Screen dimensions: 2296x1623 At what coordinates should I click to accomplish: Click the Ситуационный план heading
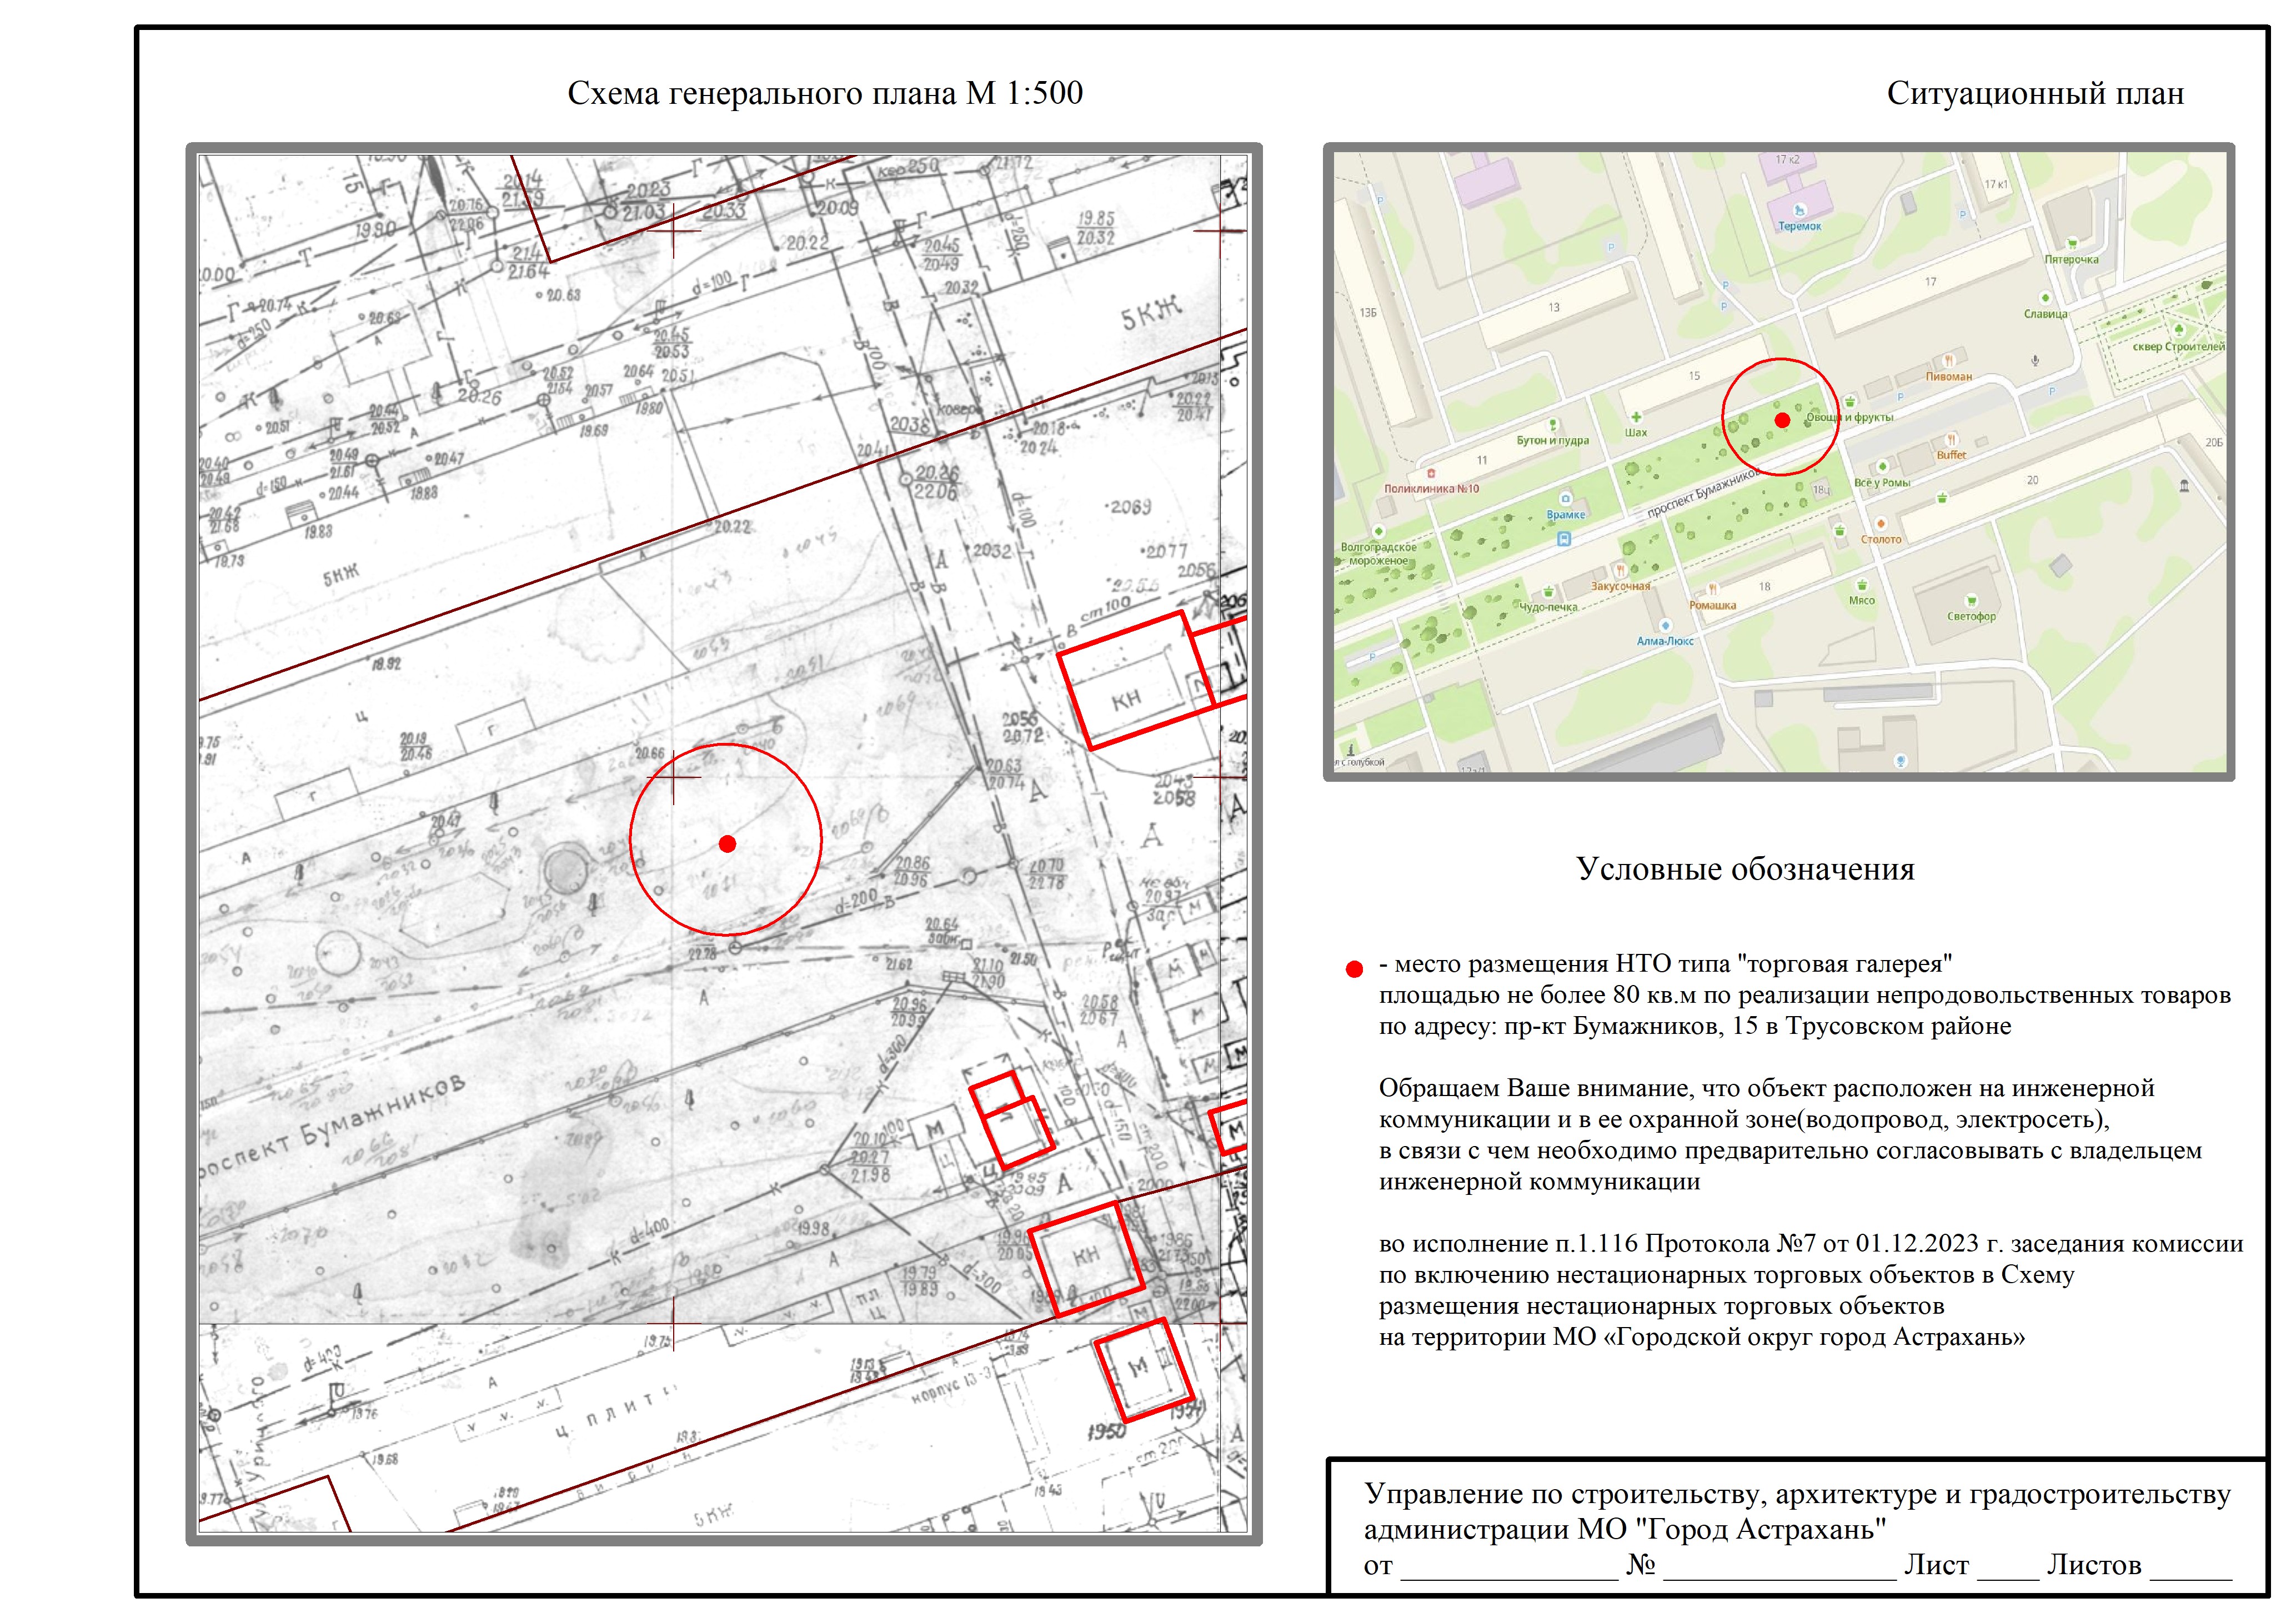2034,93
